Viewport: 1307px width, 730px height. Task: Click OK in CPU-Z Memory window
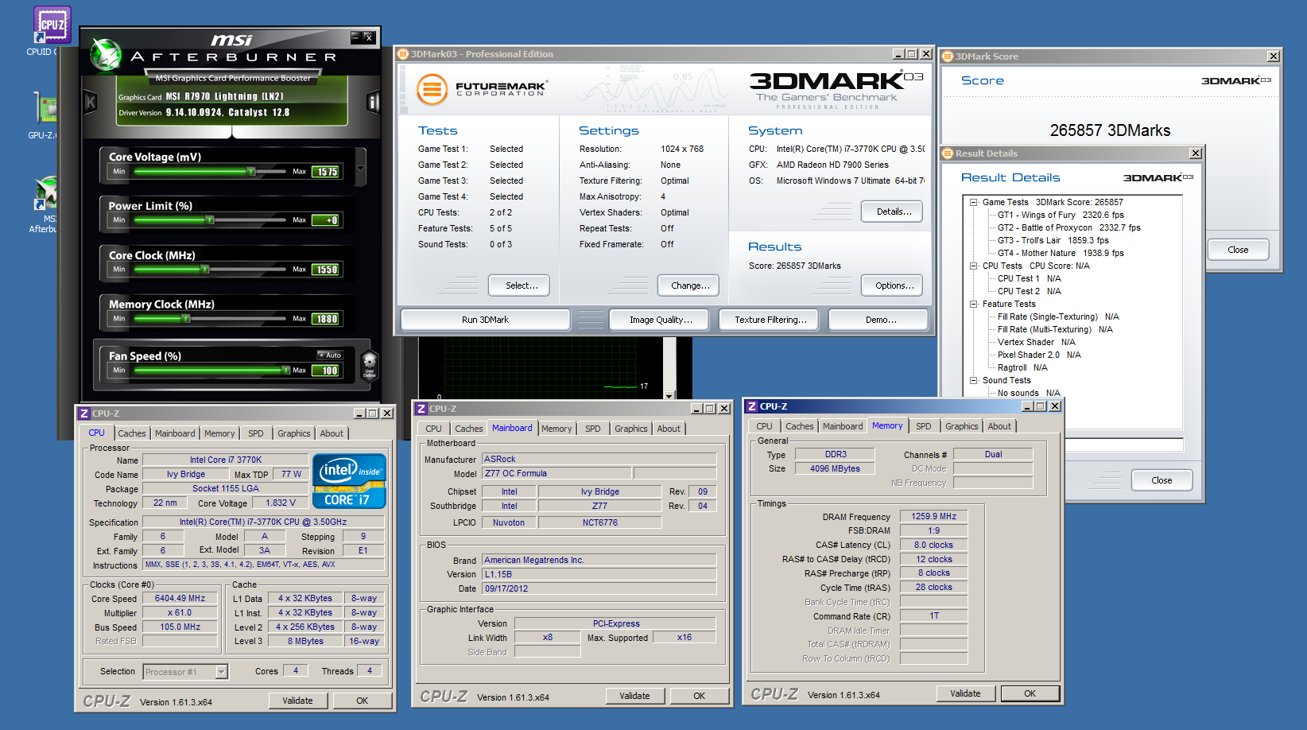[x=1030, y=693]
